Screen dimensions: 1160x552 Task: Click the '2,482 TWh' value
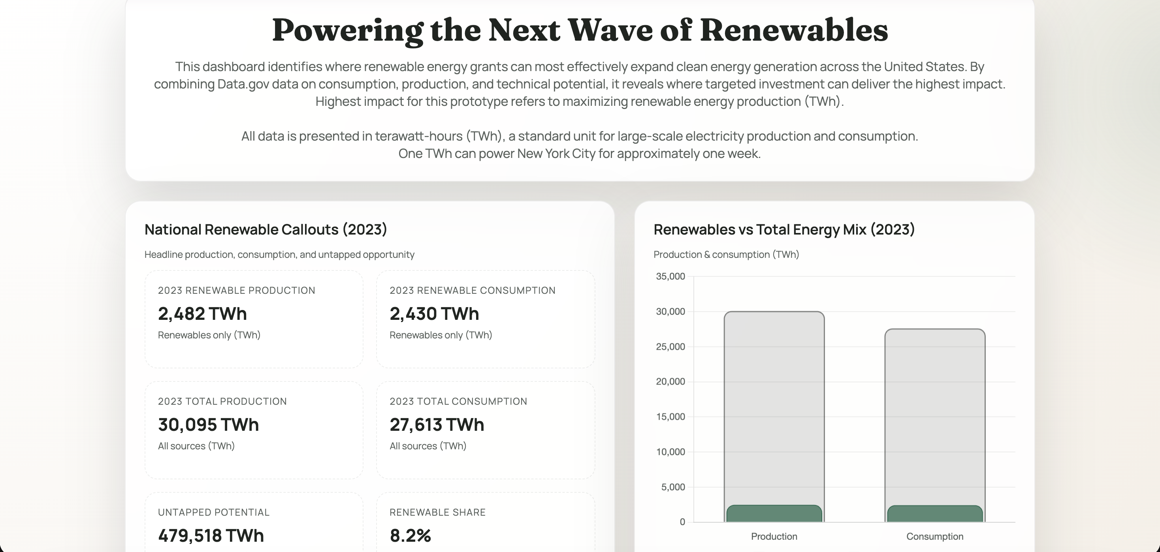[x=202, y=314]
